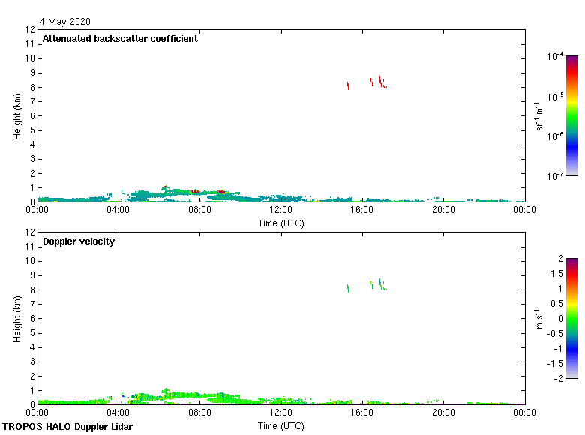585x435 pixels.
Task: Select the 'TROPOS HALO Doppler Lidar' footer text
Action: click(x=67, y=427)
